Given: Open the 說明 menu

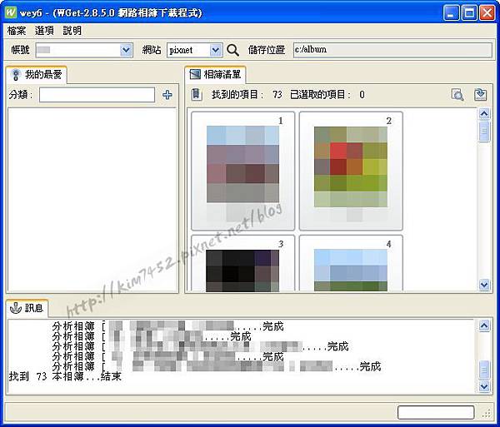Looking at the screenshot, I should point(72,31).
